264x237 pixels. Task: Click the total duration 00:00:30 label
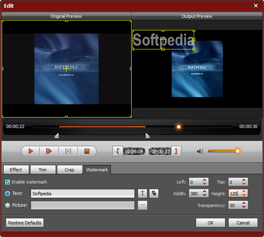coord(248,126)
